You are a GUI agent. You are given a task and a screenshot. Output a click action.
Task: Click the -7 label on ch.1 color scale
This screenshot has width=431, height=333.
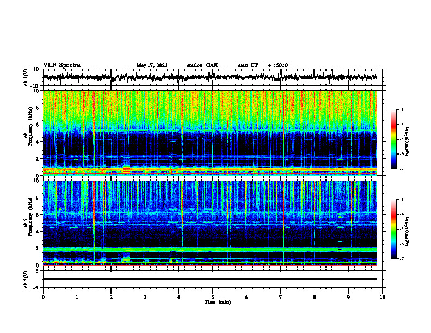click(402, 169)
